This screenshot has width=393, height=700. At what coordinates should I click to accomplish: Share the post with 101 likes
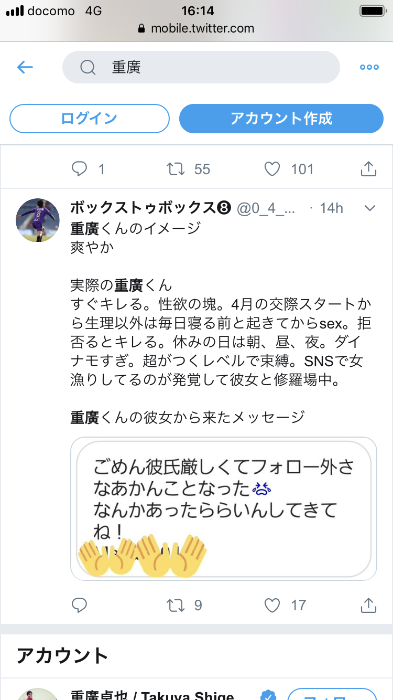tap(368, 169)
